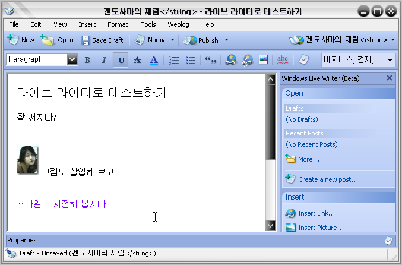Click the More... folder icon in sidebar
This screenshot has height=265, width=402.
290,159
